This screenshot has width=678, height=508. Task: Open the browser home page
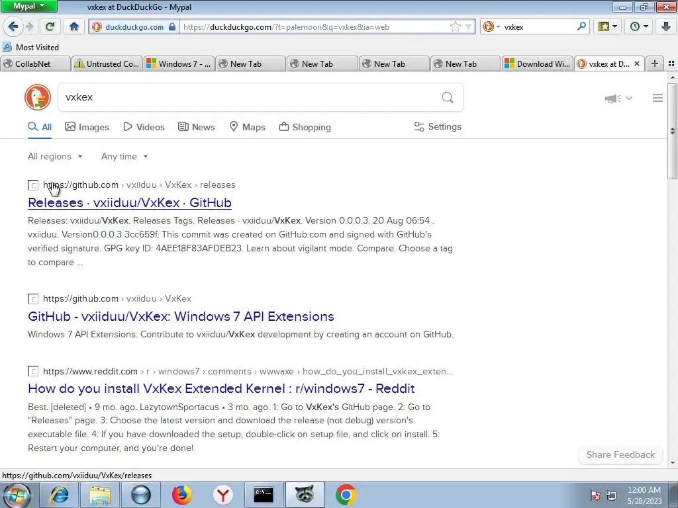[x=74, y=26]
